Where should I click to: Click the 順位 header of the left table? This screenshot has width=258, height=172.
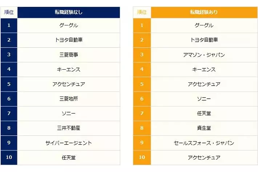(9, 12)
